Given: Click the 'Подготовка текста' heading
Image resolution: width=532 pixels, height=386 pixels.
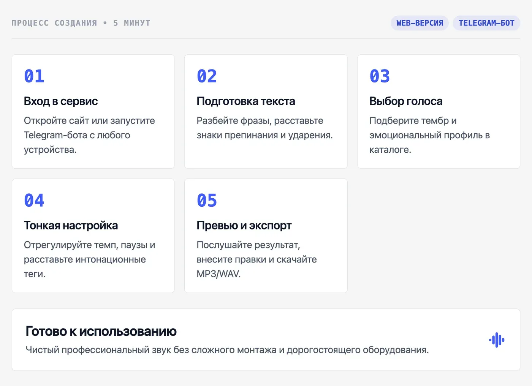Looking at the screenshot, I should (x=246, y=101).
